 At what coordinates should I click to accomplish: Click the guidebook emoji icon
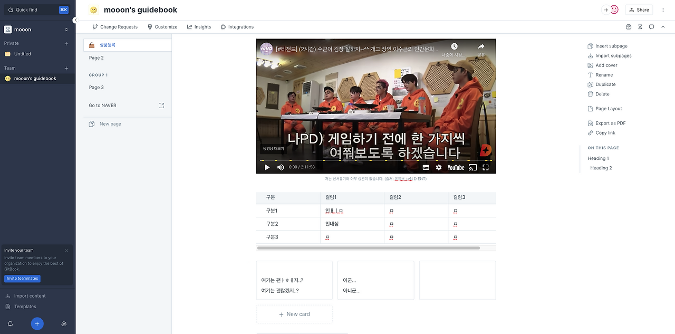click(x=93, y=10)
